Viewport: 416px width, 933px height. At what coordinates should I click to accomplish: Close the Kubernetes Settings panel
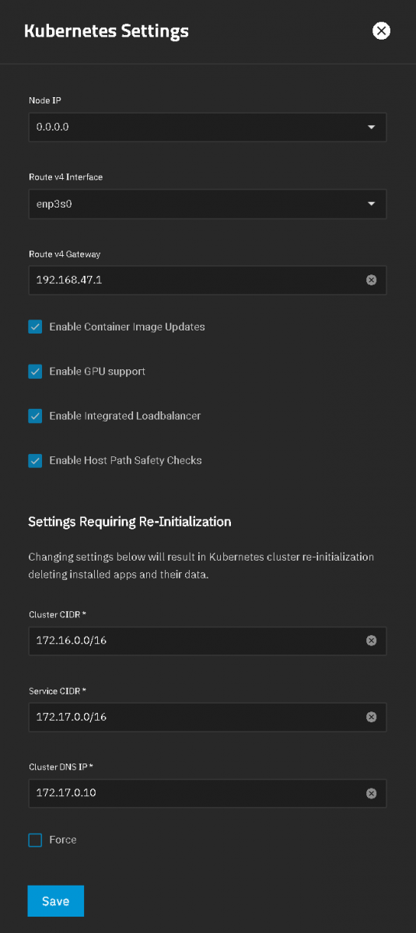[x=381, y=31]
